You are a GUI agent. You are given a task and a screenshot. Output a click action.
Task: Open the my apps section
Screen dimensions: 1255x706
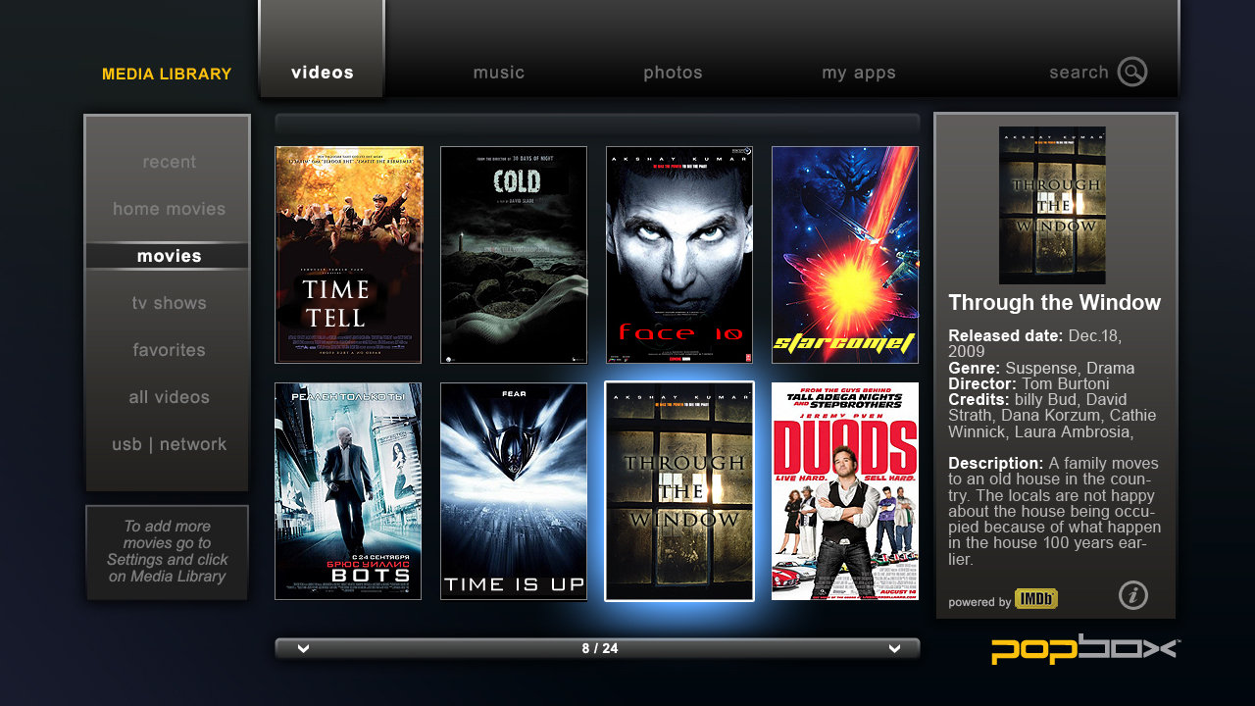coord(858,72)
